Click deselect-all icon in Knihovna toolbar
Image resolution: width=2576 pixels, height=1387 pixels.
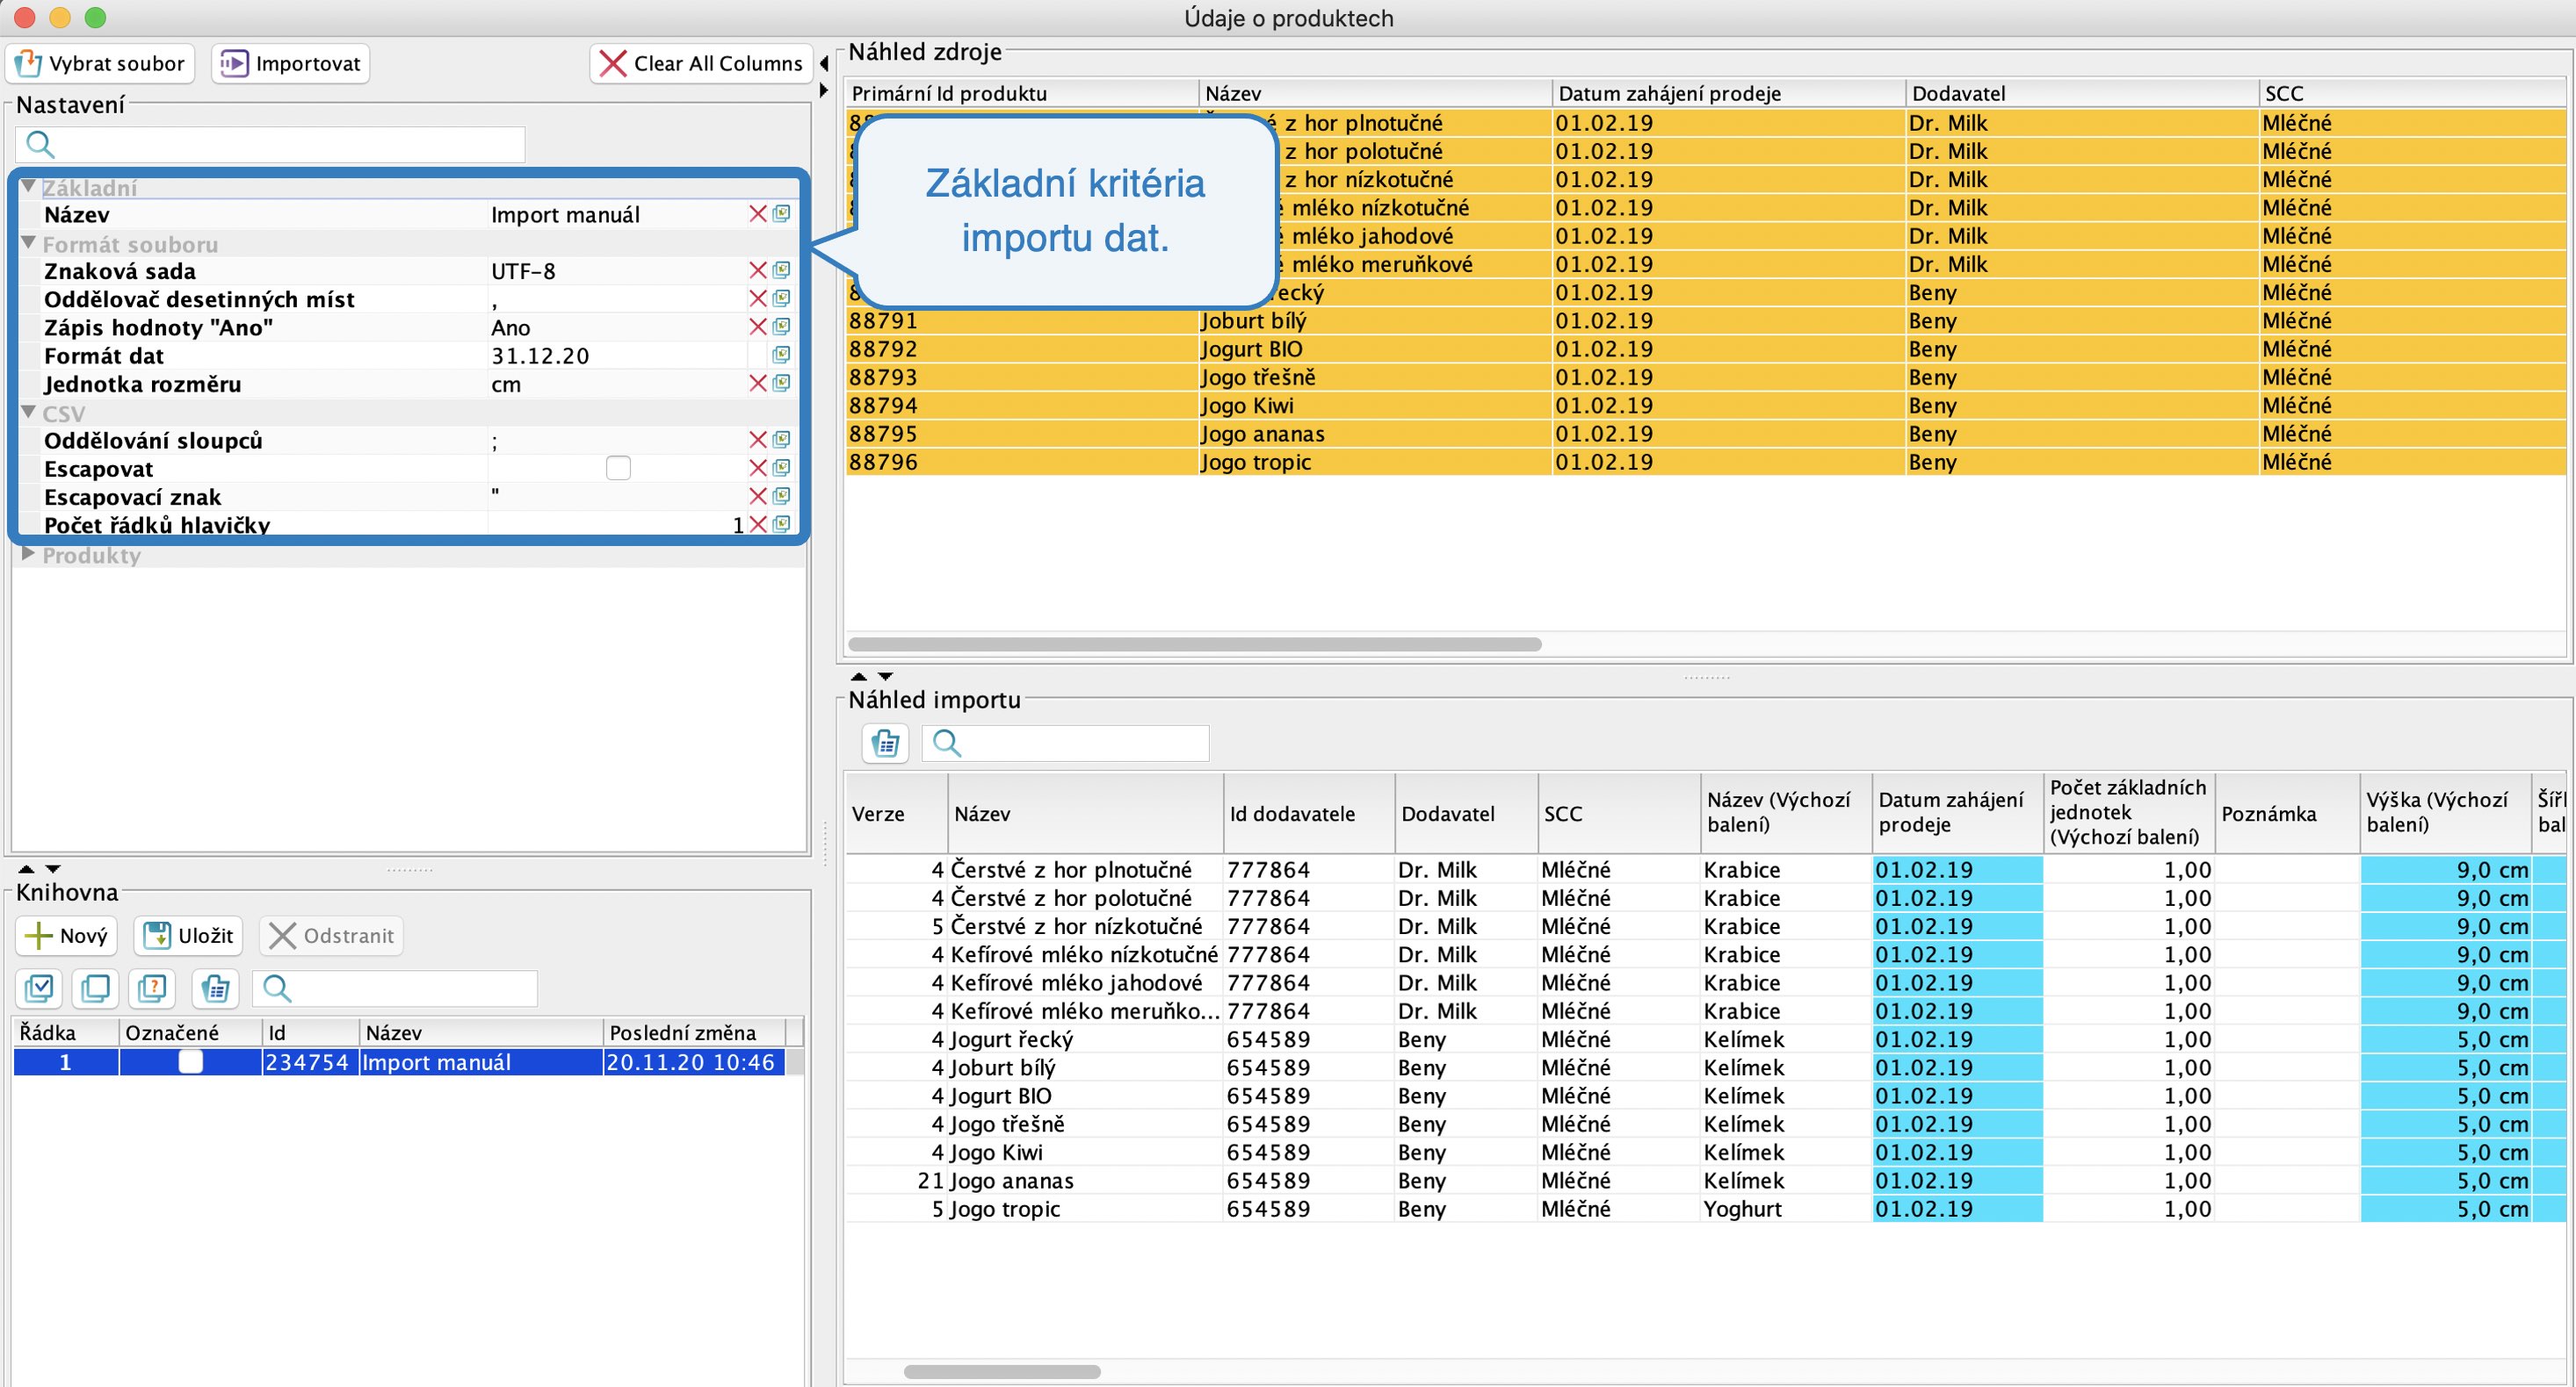tap(96, 988)
